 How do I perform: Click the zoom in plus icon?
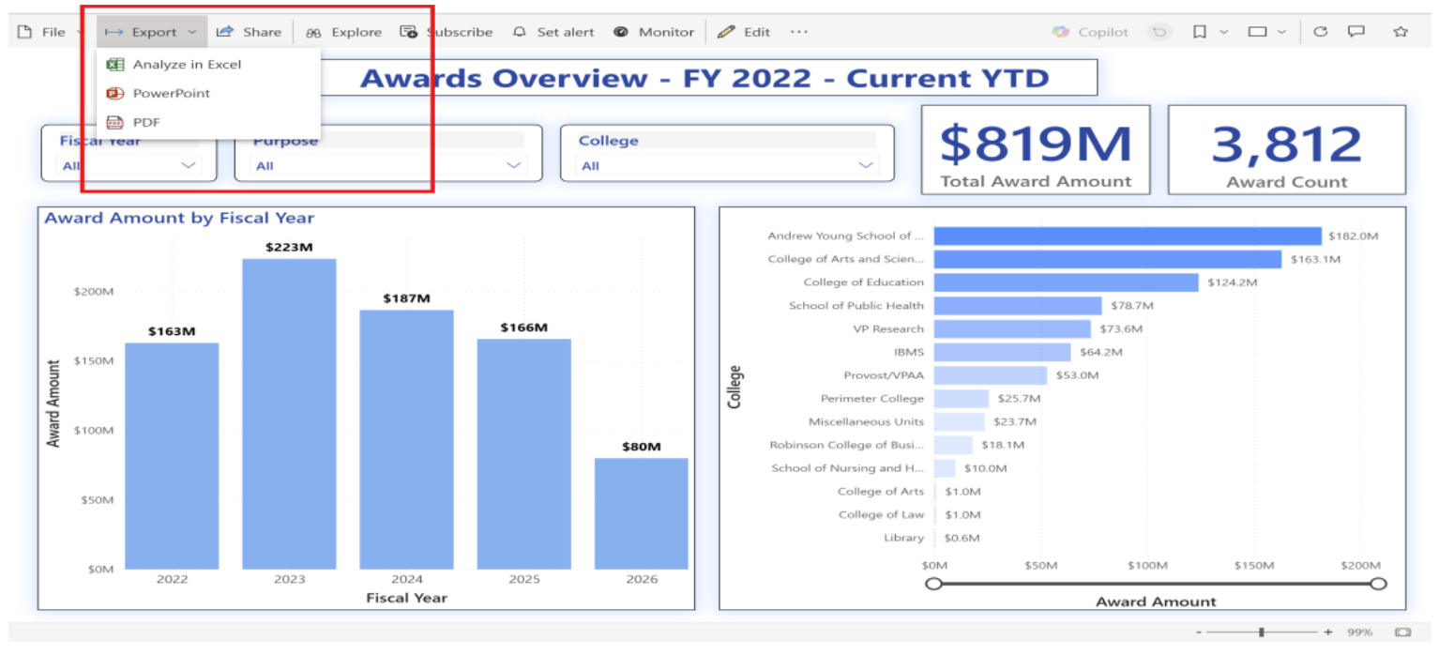[1327, 632]
